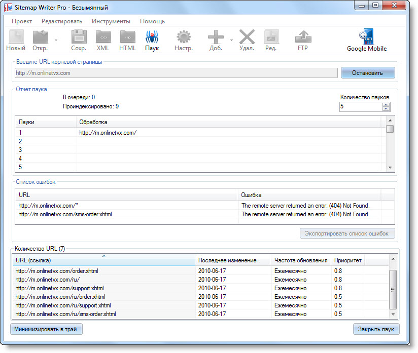The height and width of the screenshot is (353, 418).
Task: Select row http://m.onlinetvx.com/order.xhtml
Action: pyautogui.click(x=200, y=271)
